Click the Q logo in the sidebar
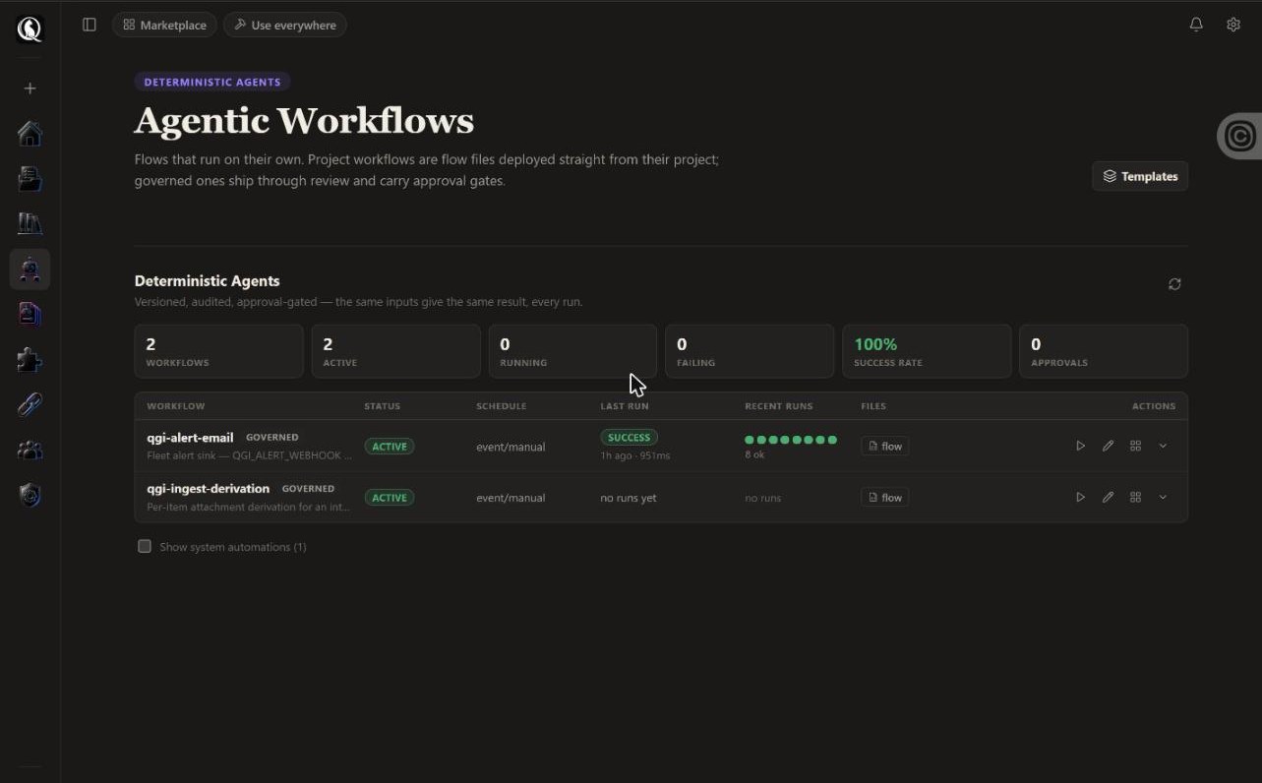Image resolution: width=1262 pixels, height=783 pixels. click(30, 29)
